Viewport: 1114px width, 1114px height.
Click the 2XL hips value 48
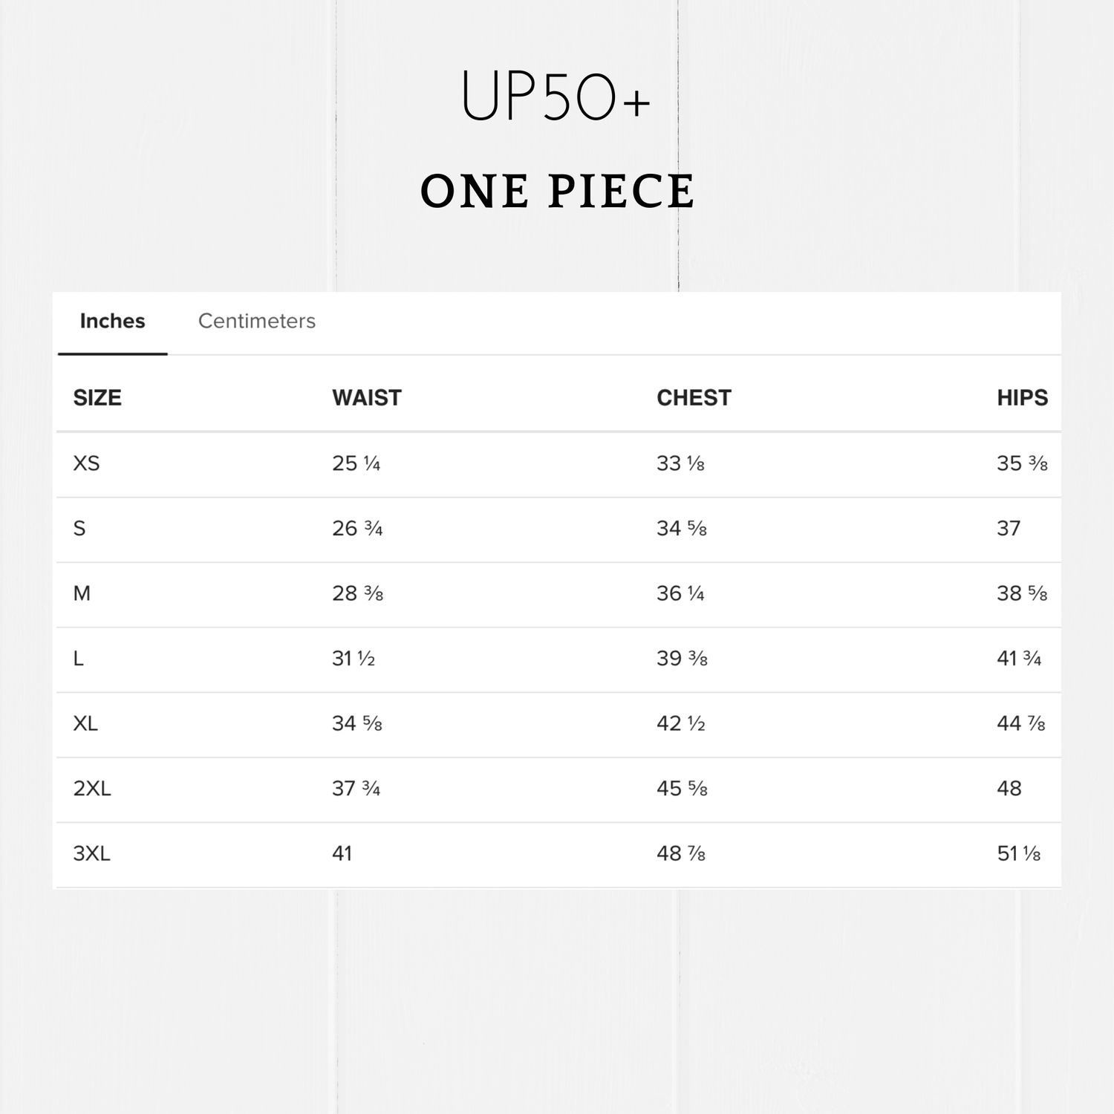pos(1009,789)
